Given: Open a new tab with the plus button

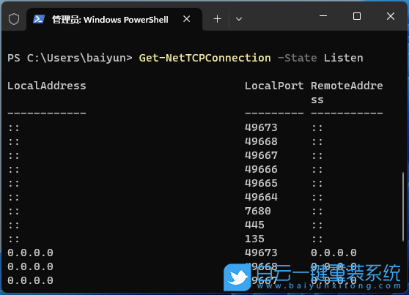Looking at the screenshot, I should click(217, 19).
